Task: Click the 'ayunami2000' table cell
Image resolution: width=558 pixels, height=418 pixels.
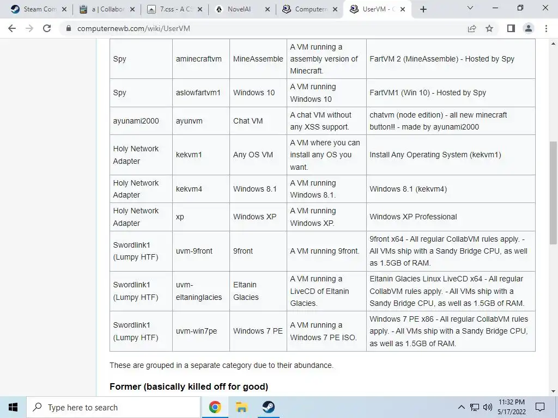Action: tap(141, 121)
